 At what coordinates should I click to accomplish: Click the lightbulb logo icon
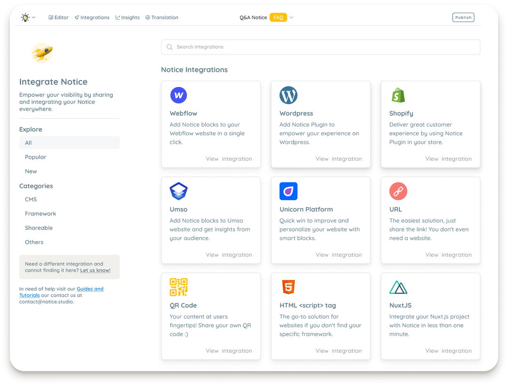[25, 17]
